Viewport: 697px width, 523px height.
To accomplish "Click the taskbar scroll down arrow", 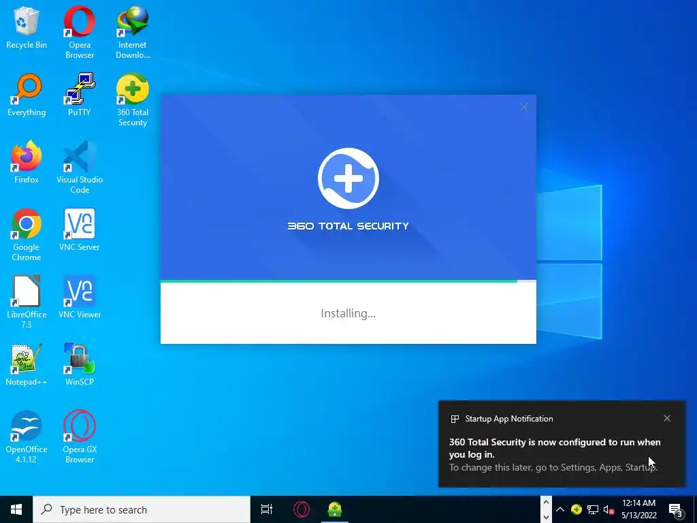I will pyautogui.click(x=546, y=518).
